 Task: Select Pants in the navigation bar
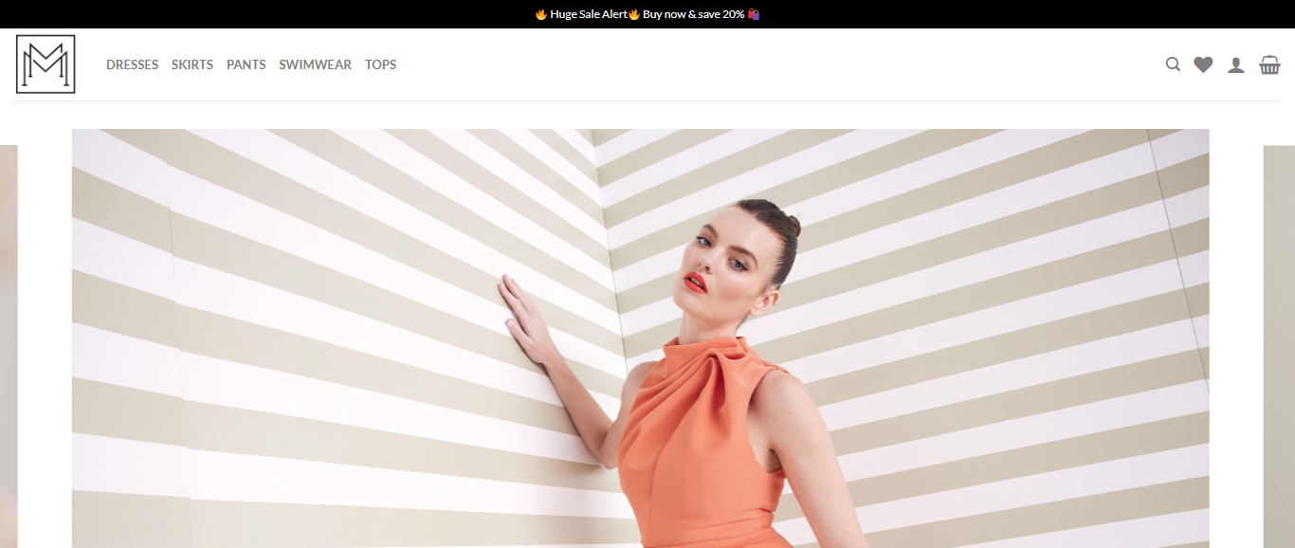pyautogui.click(x=246, y=64)
